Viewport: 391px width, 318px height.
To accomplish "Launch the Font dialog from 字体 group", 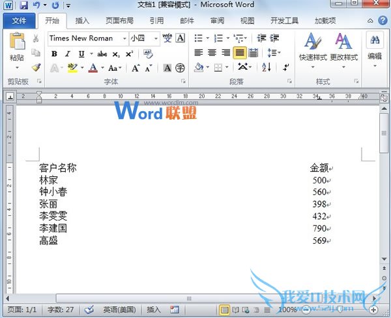I will (183, 81).
